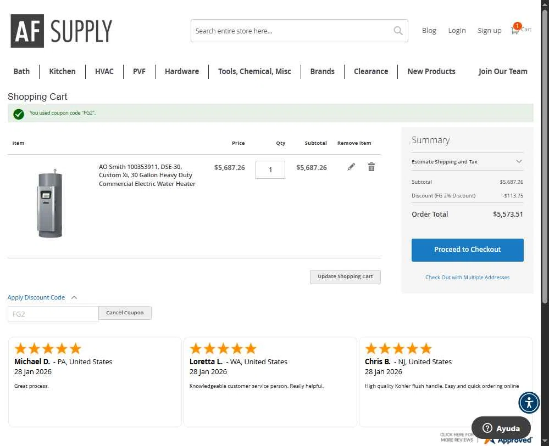
Task: Open the accessibility widget icon
Action: coord(529,403)
